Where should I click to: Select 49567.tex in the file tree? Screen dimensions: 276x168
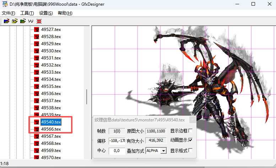(51, 136)
